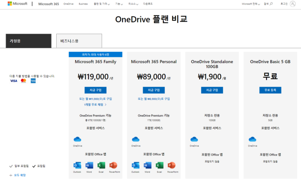Click OneDrive cloud icon in Microsoft 365 Family

click(x=77, y=139)
